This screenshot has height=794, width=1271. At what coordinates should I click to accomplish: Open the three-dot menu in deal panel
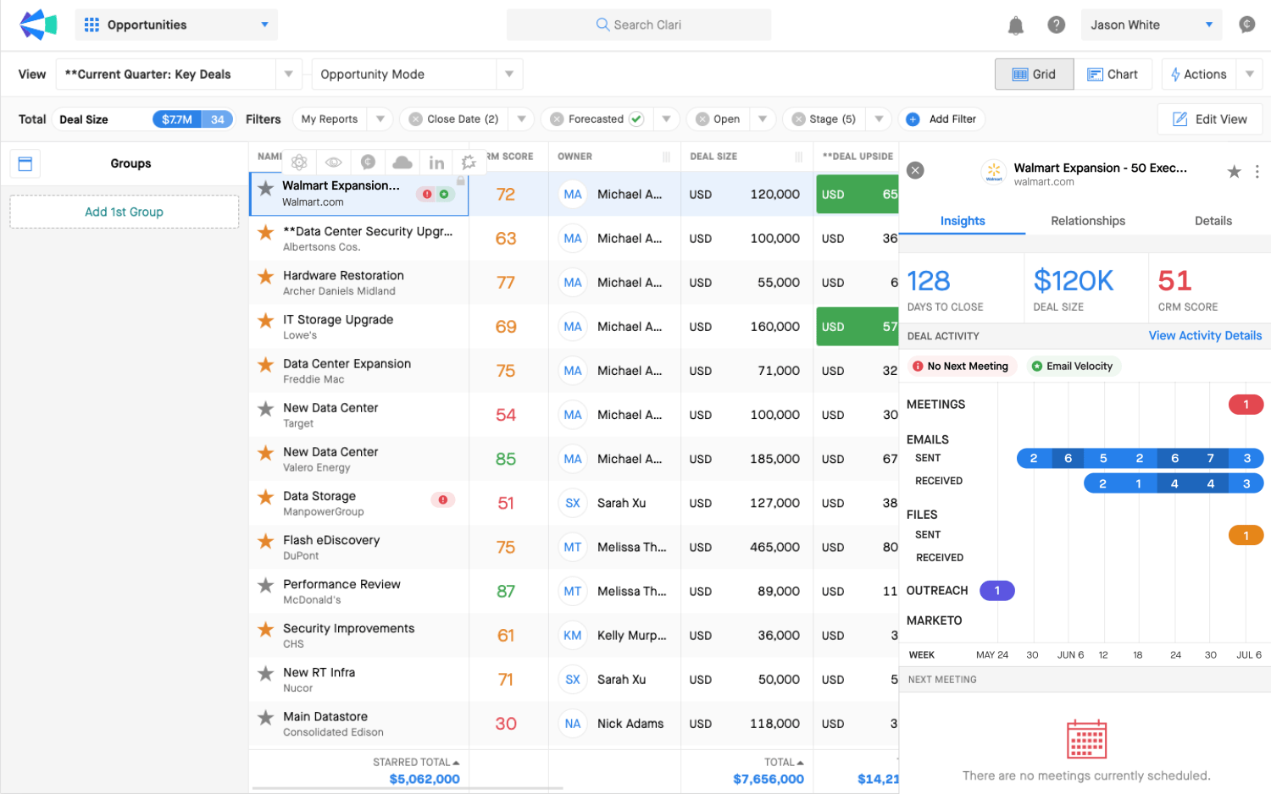(1257, 172)
